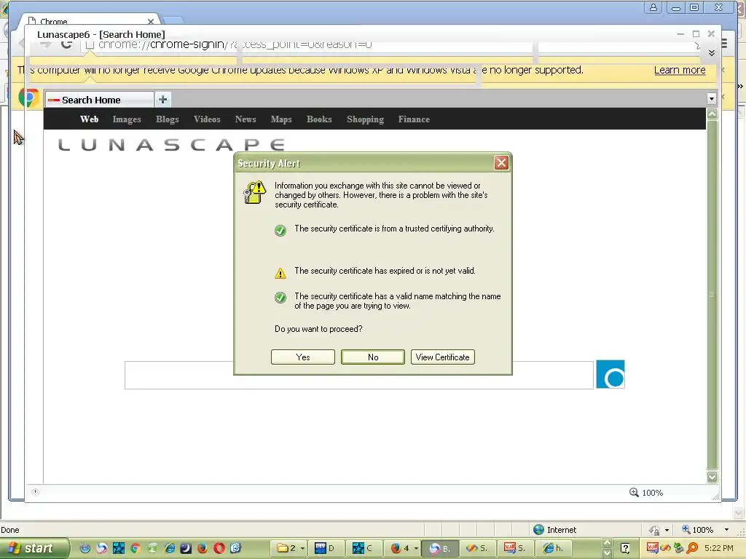
Task: Open the Learn more link in Chrome
Action: (680, 70)
